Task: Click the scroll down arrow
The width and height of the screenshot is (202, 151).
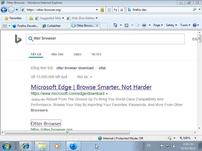Action: pyautogui.click(x=199, y=128)
